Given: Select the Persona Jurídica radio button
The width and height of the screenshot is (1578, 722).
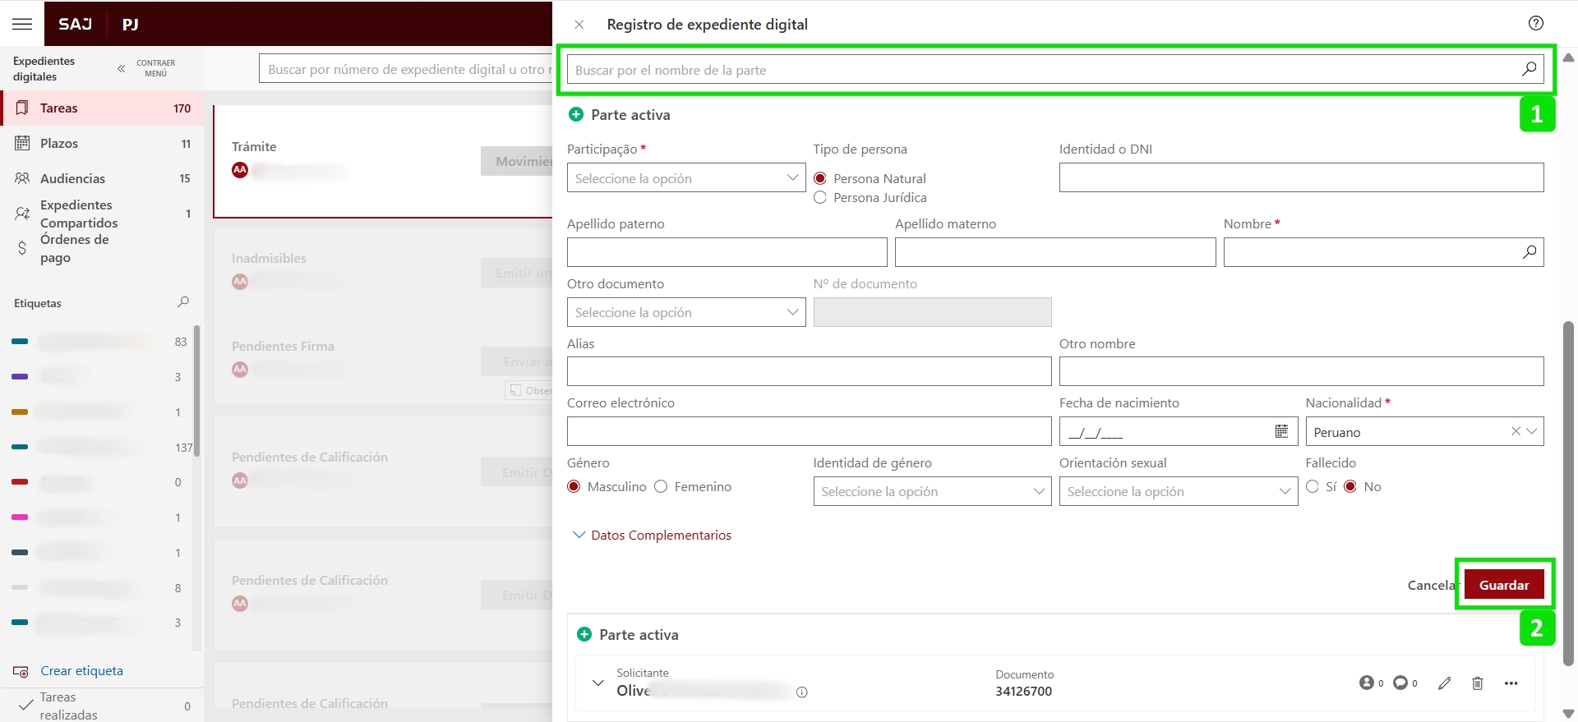Looking at the screenshot, I should tap(820, 198).
